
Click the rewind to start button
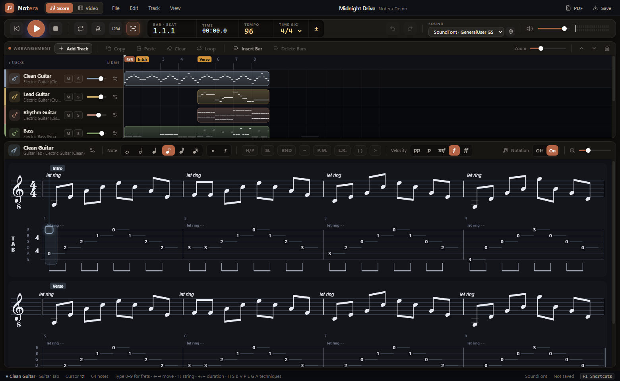17,29
